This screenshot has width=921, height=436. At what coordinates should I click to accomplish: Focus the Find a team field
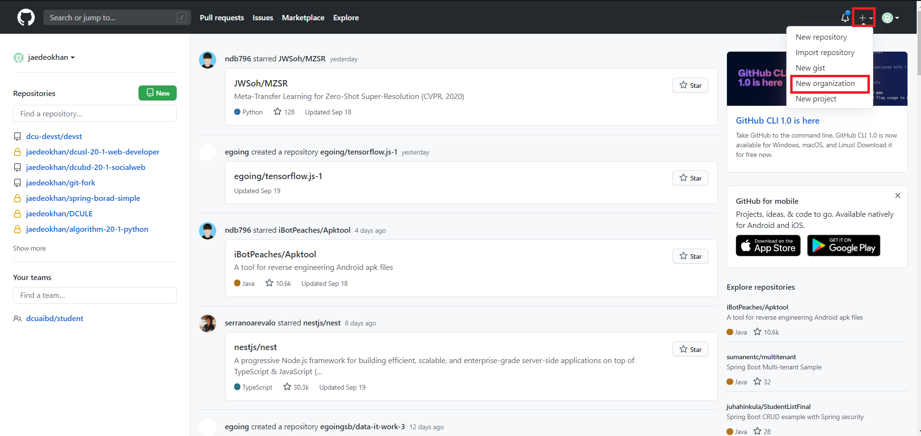tap(95, 295)
